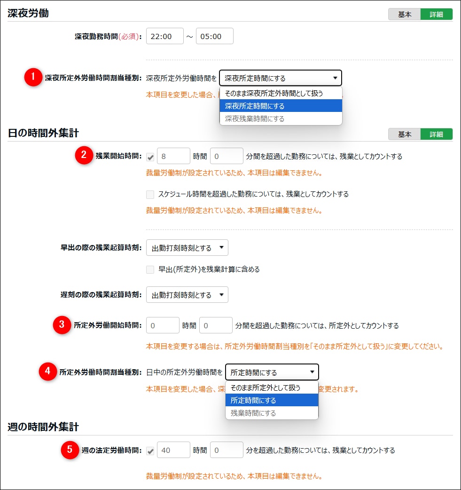Click the 所定外労働開始時間 minutes field
This screenshot has width=461, height=490.
[216, 325]
